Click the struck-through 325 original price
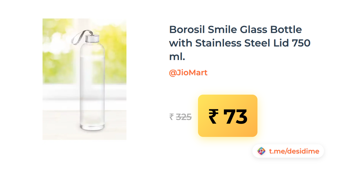 (x=184, y=117)
